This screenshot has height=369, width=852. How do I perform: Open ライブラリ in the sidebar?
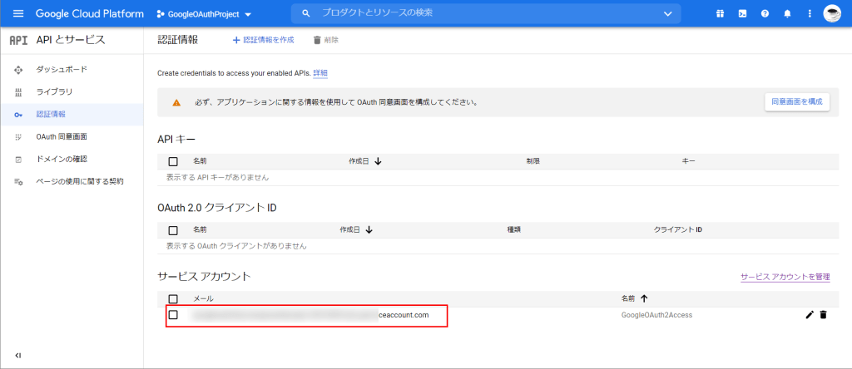click(x=54, y=91)
